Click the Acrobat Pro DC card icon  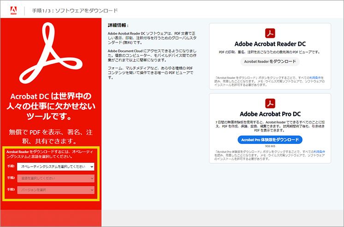pos(270,103)
